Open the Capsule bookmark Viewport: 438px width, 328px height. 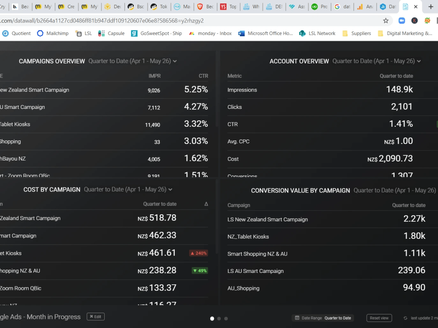111,33
